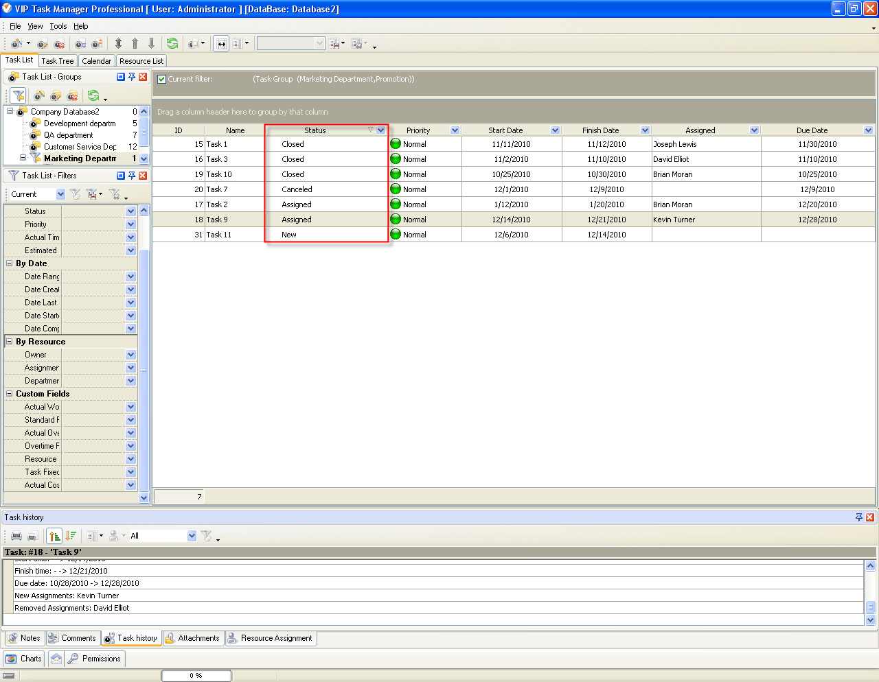The height and width of the screenshot is (682, 879).
Task: Click the sort ascending icon in Task history
Action: (54, 536)
